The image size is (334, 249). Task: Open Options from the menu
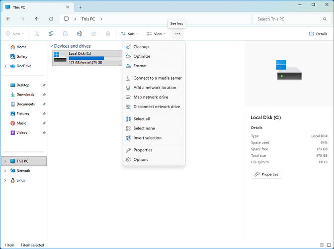click(154, 159)
